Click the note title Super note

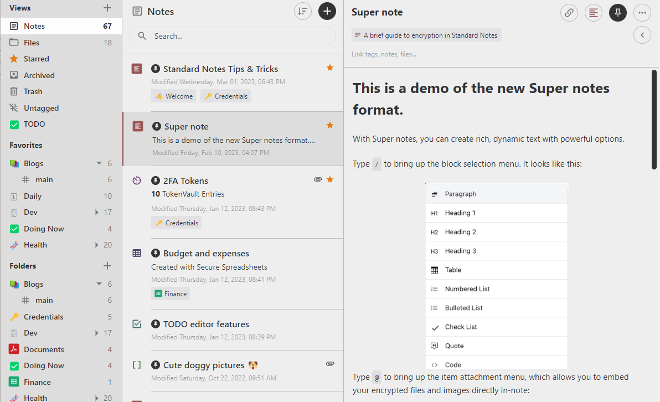(x=377, y=12)
